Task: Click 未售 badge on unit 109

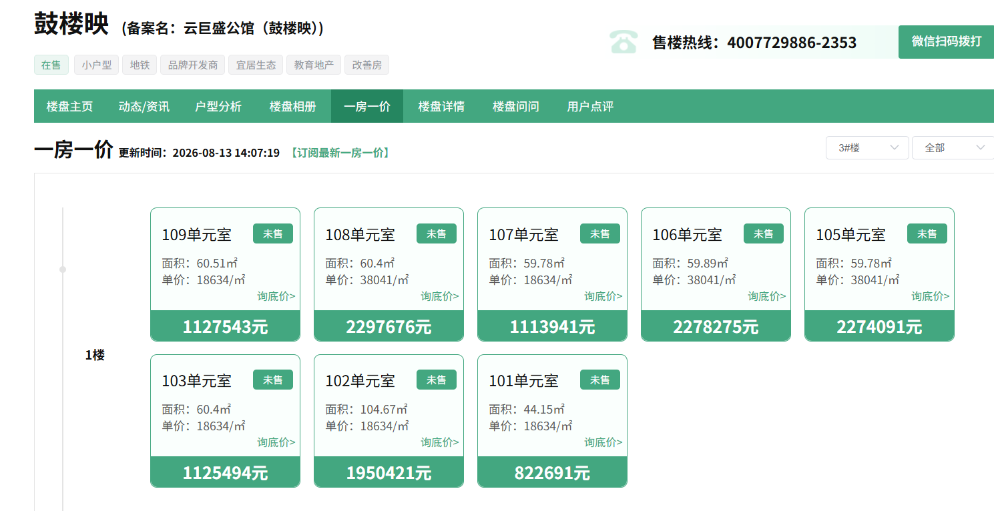Action: tap(273, 233)
